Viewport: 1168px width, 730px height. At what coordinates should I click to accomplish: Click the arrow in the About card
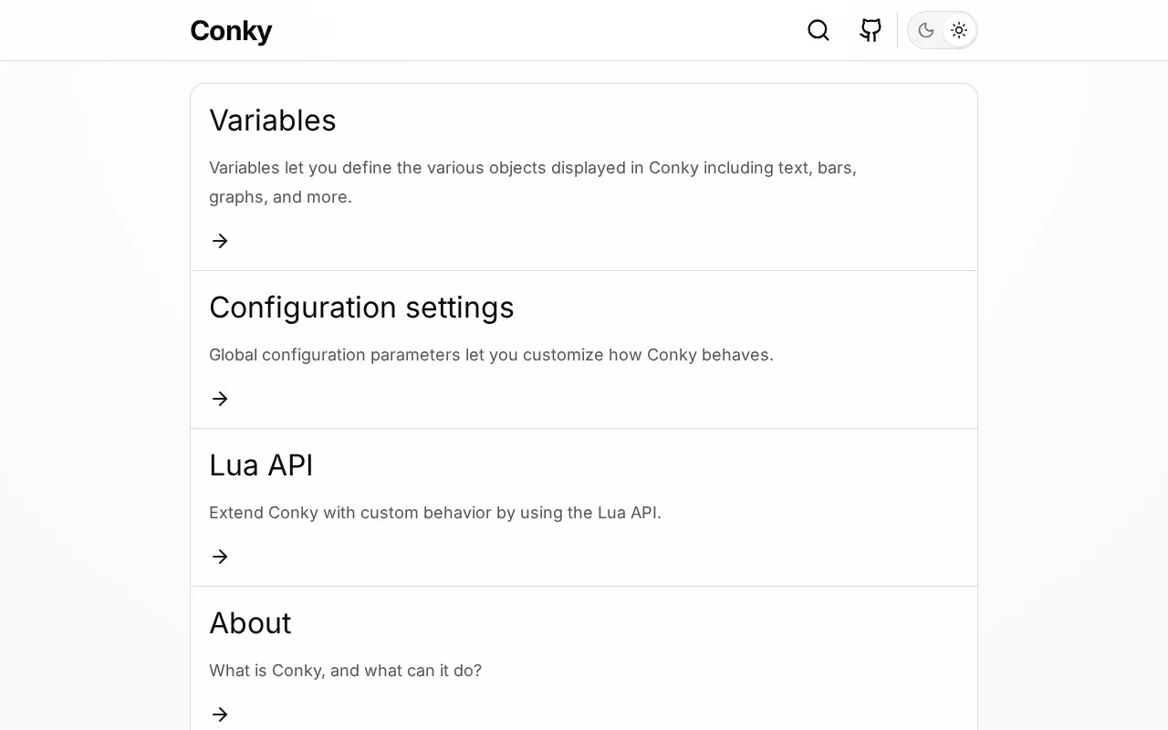[x=220, y=714]
